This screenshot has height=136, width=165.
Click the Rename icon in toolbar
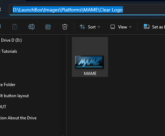[32, 27]
